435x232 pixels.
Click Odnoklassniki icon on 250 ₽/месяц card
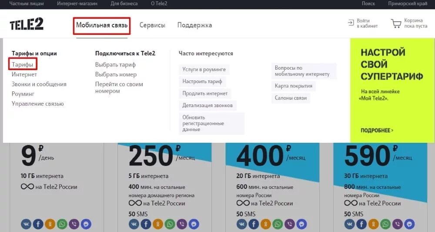(x=158, y=224)
